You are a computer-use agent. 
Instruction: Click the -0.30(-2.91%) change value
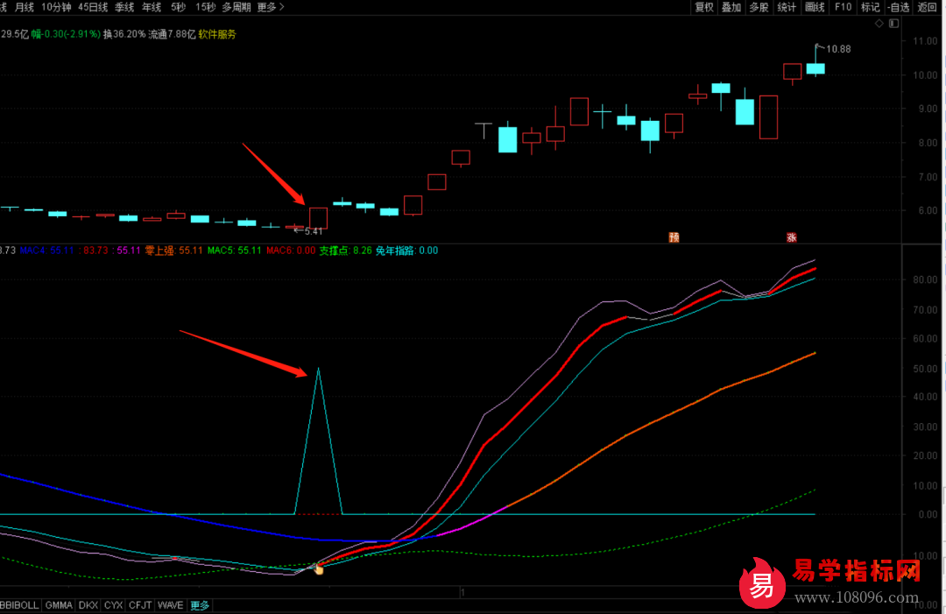point(73,34)
